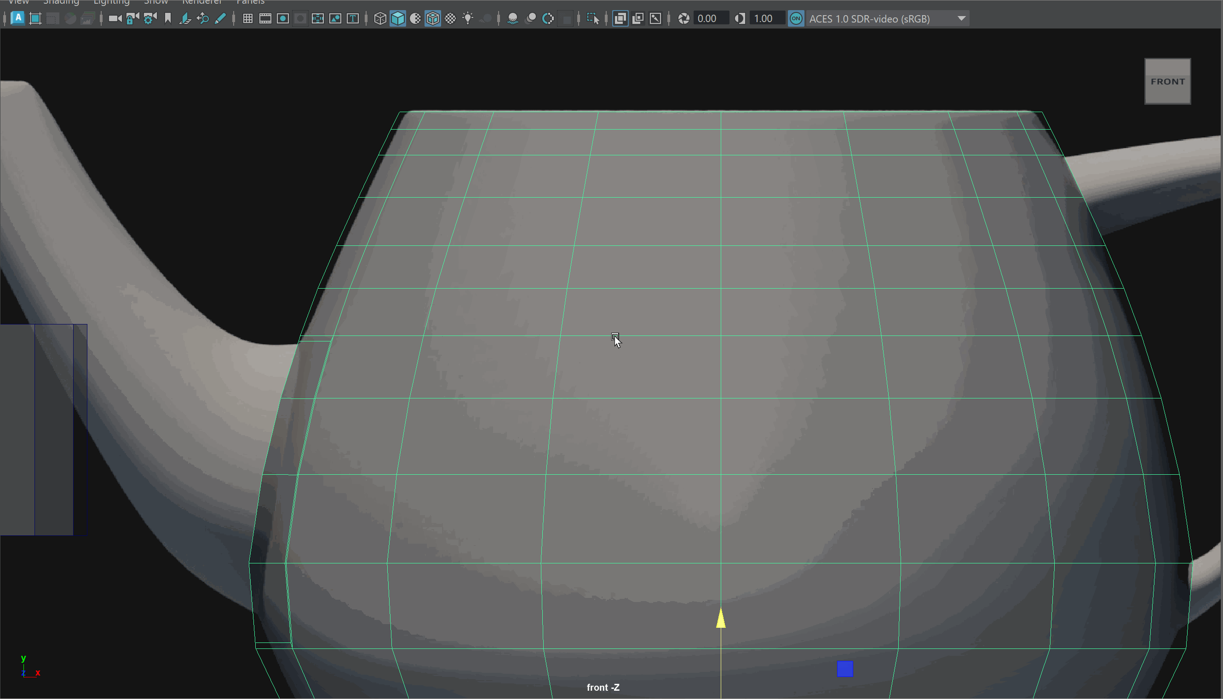Toggle color management ON button
This screenshot has height=699, width=1223.
796,19
